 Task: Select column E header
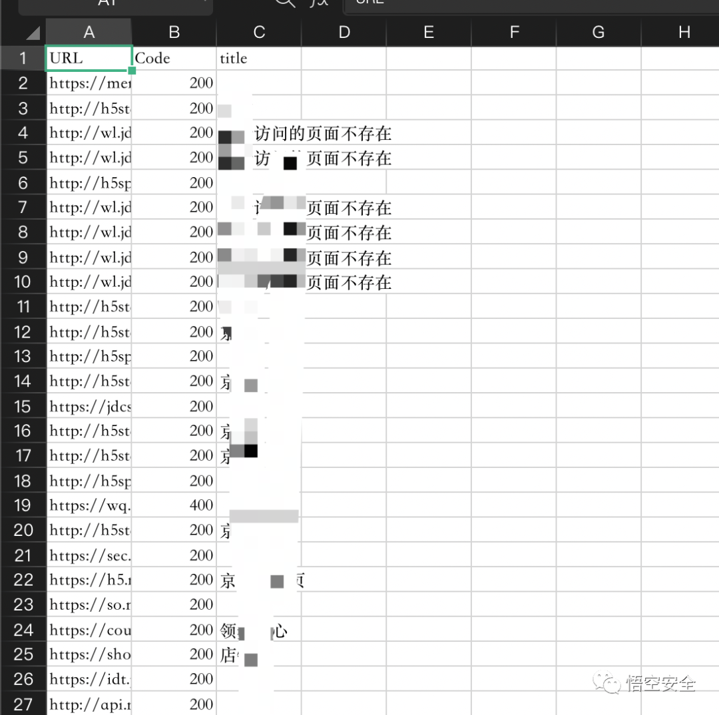pos(429,32)
